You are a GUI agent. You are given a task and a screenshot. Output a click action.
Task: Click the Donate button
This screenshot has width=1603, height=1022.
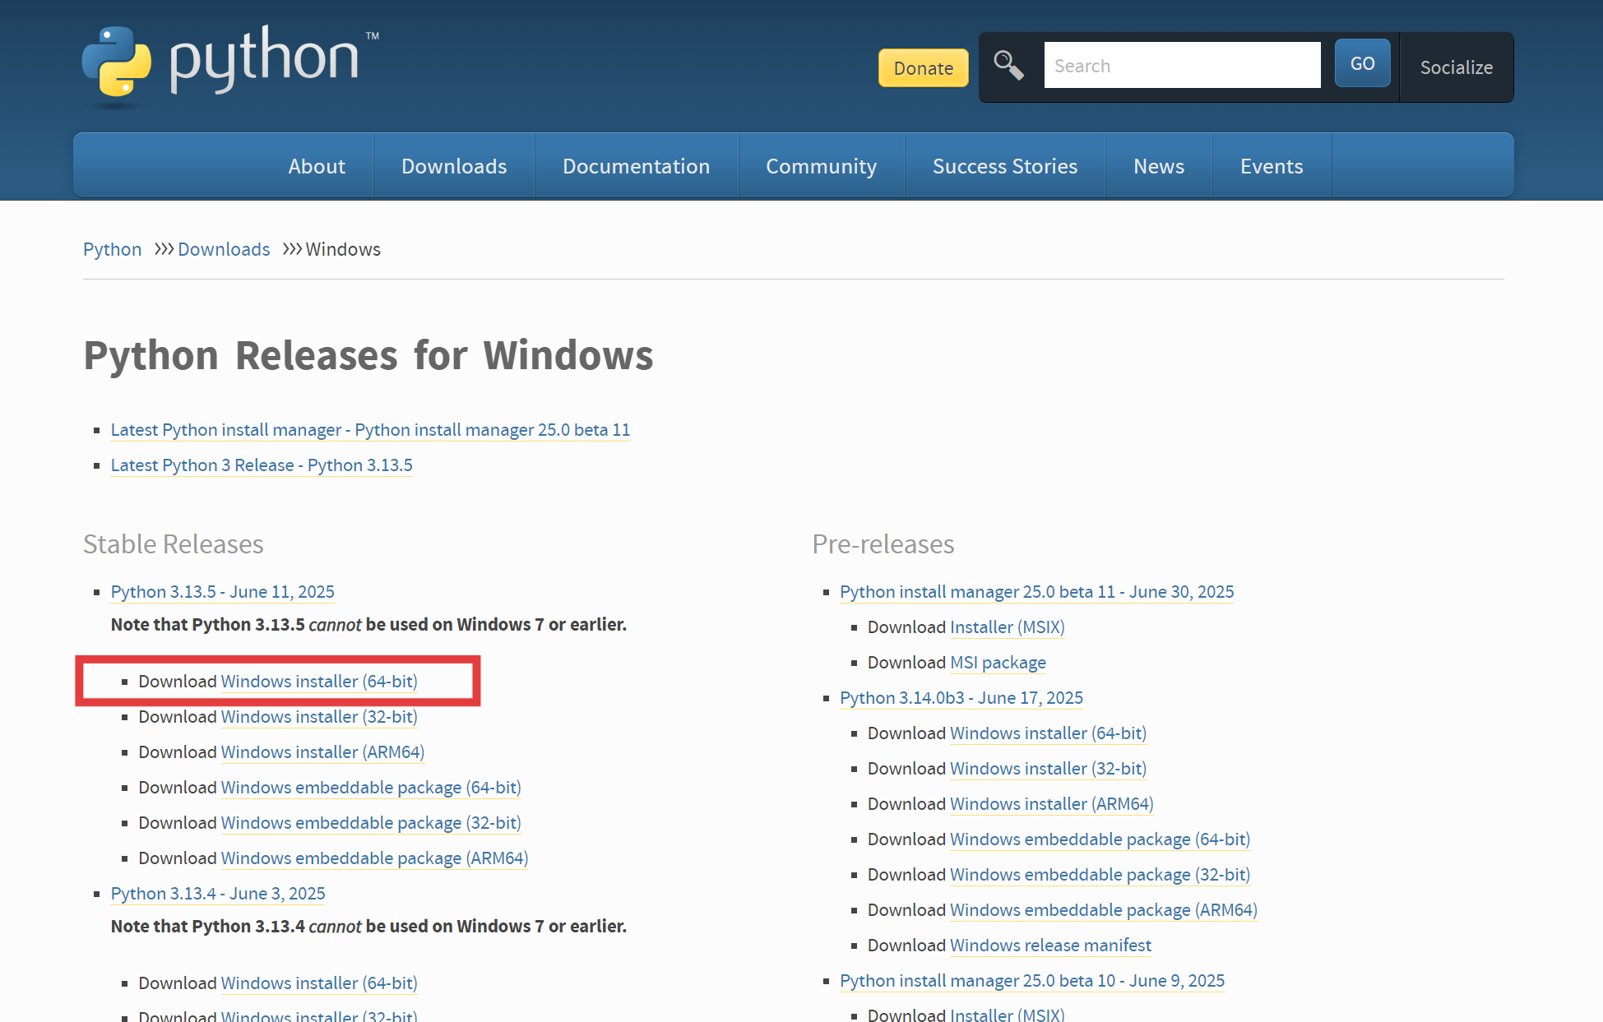[x=923, y=67]
